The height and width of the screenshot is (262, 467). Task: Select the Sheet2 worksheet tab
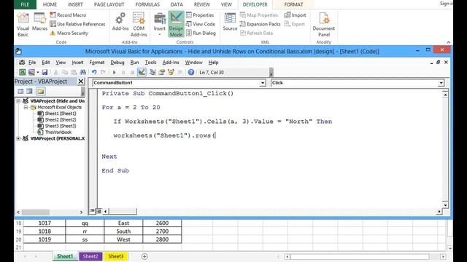tap(90, 256)
